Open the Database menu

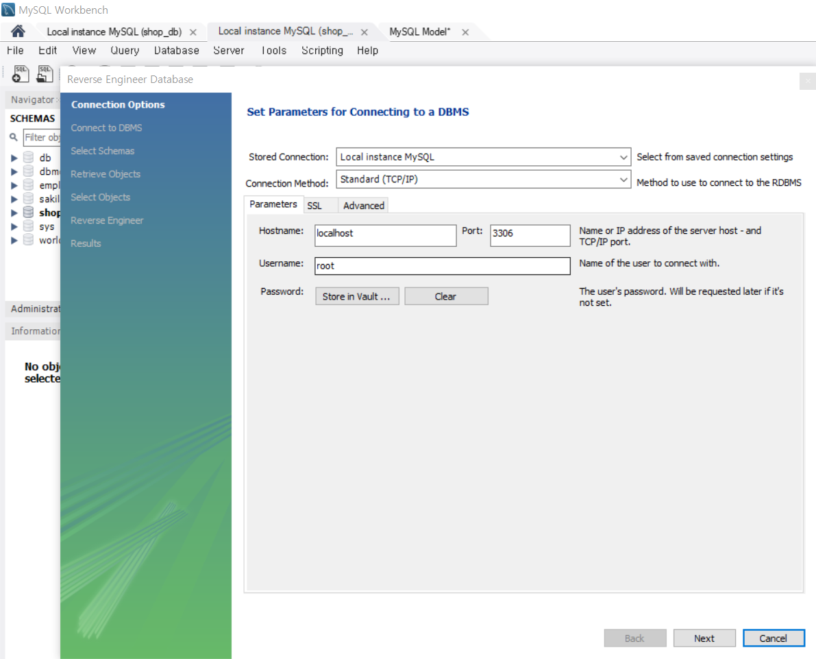[176, 51]
